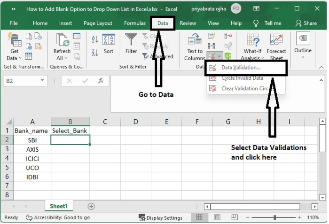The height and width of the screenshot is (224, 329).
Task: Open Queries & Connections pane icon
Action: (77, 36)
